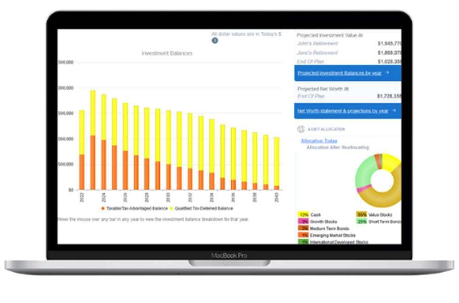This screenshot has height=303, width=459.
Task: Click the yellow segment of the 2038 bar
Action: click(x=255, y=158)
